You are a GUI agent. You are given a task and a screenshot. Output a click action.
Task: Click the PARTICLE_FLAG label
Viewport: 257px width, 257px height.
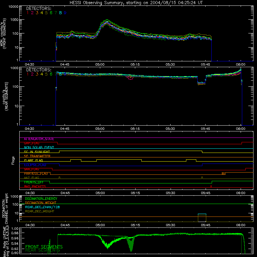(36, 173)
